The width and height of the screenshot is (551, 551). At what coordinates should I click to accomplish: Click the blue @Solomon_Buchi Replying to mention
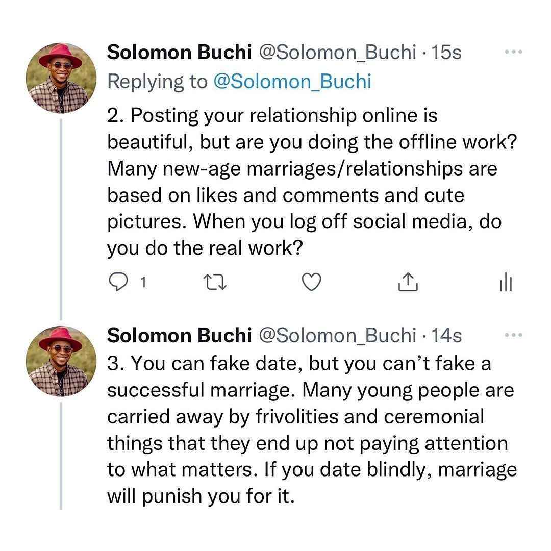292,82
